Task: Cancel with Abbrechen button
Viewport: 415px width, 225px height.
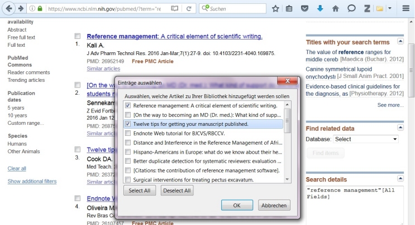Action: point(274,205)
